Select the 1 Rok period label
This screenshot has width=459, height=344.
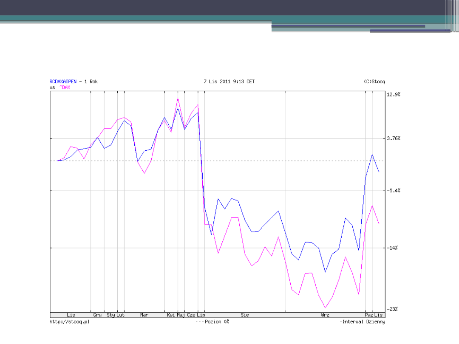pos(91,82)
